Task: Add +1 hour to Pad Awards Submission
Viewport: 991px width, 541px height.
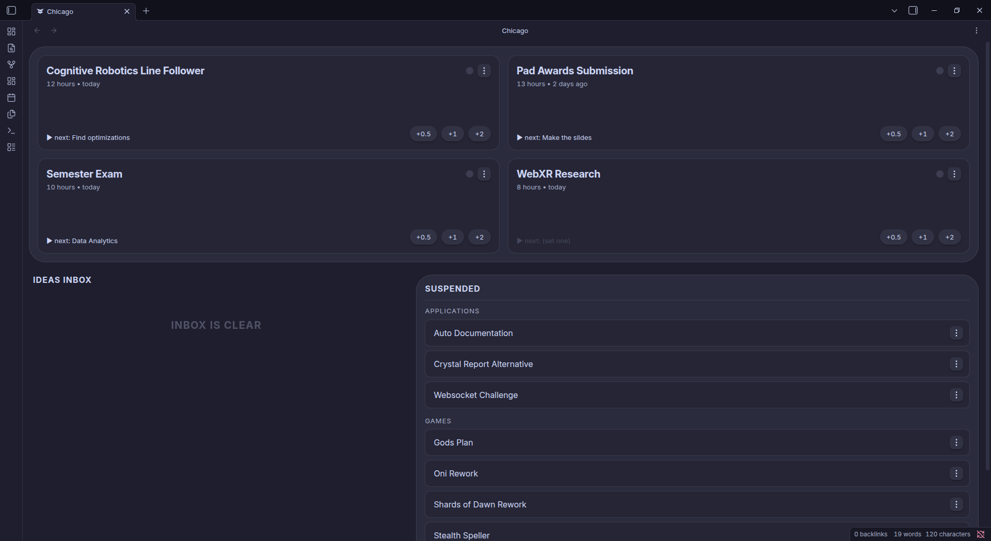Action: [923, 134]
